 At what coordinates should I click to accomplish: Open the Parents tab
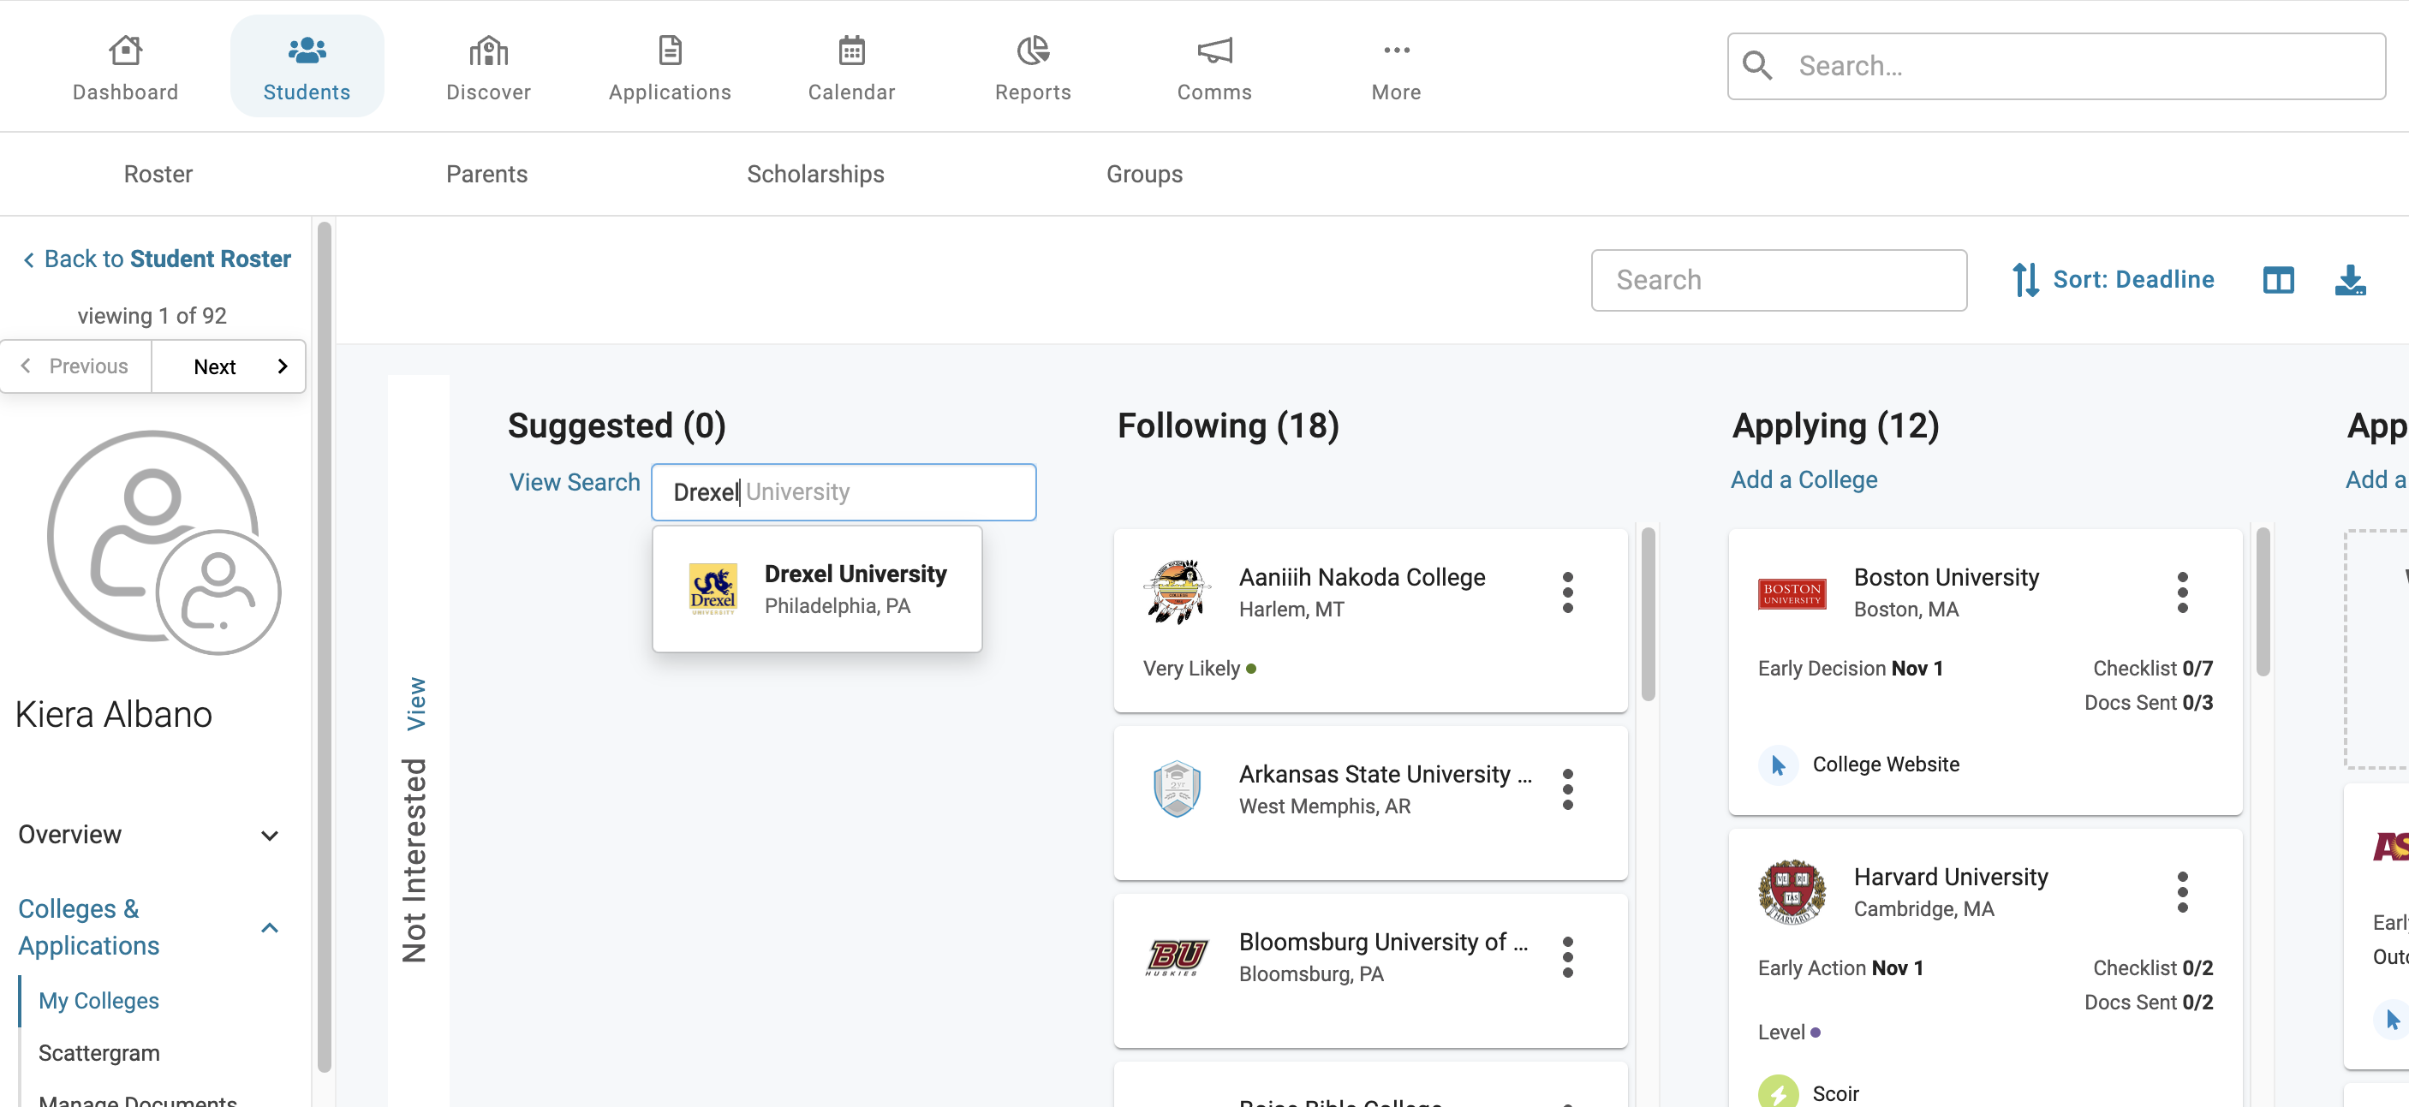[x=486, y=174]
